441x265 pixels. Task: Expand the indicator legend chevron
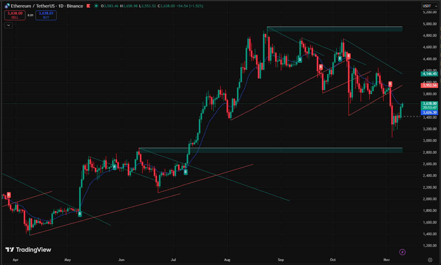pyautogui.click(x=8, y=25)
